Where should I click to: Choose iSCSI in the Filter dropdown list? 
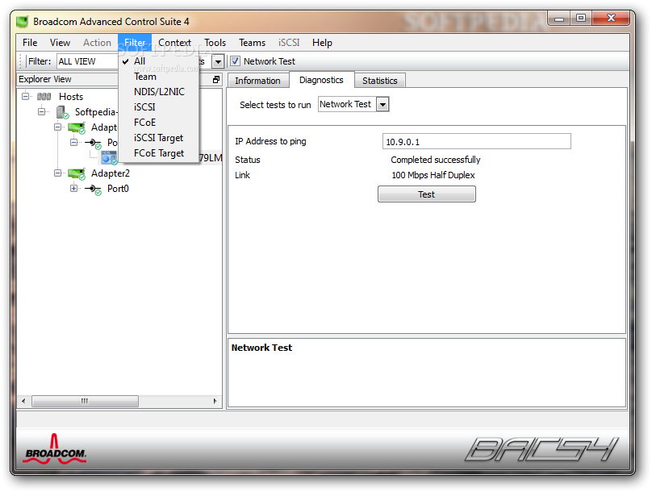coord(158,107)
